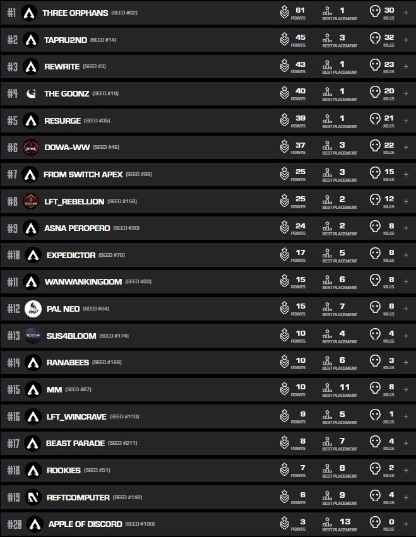Click the Three Orphans team logo
The height and width of the screenshot is (537, 416).
point(28,13)
